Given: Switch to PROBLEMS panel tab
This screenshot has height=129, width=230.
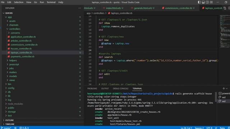Looking at the screenshot, I should tap(92, 89).
